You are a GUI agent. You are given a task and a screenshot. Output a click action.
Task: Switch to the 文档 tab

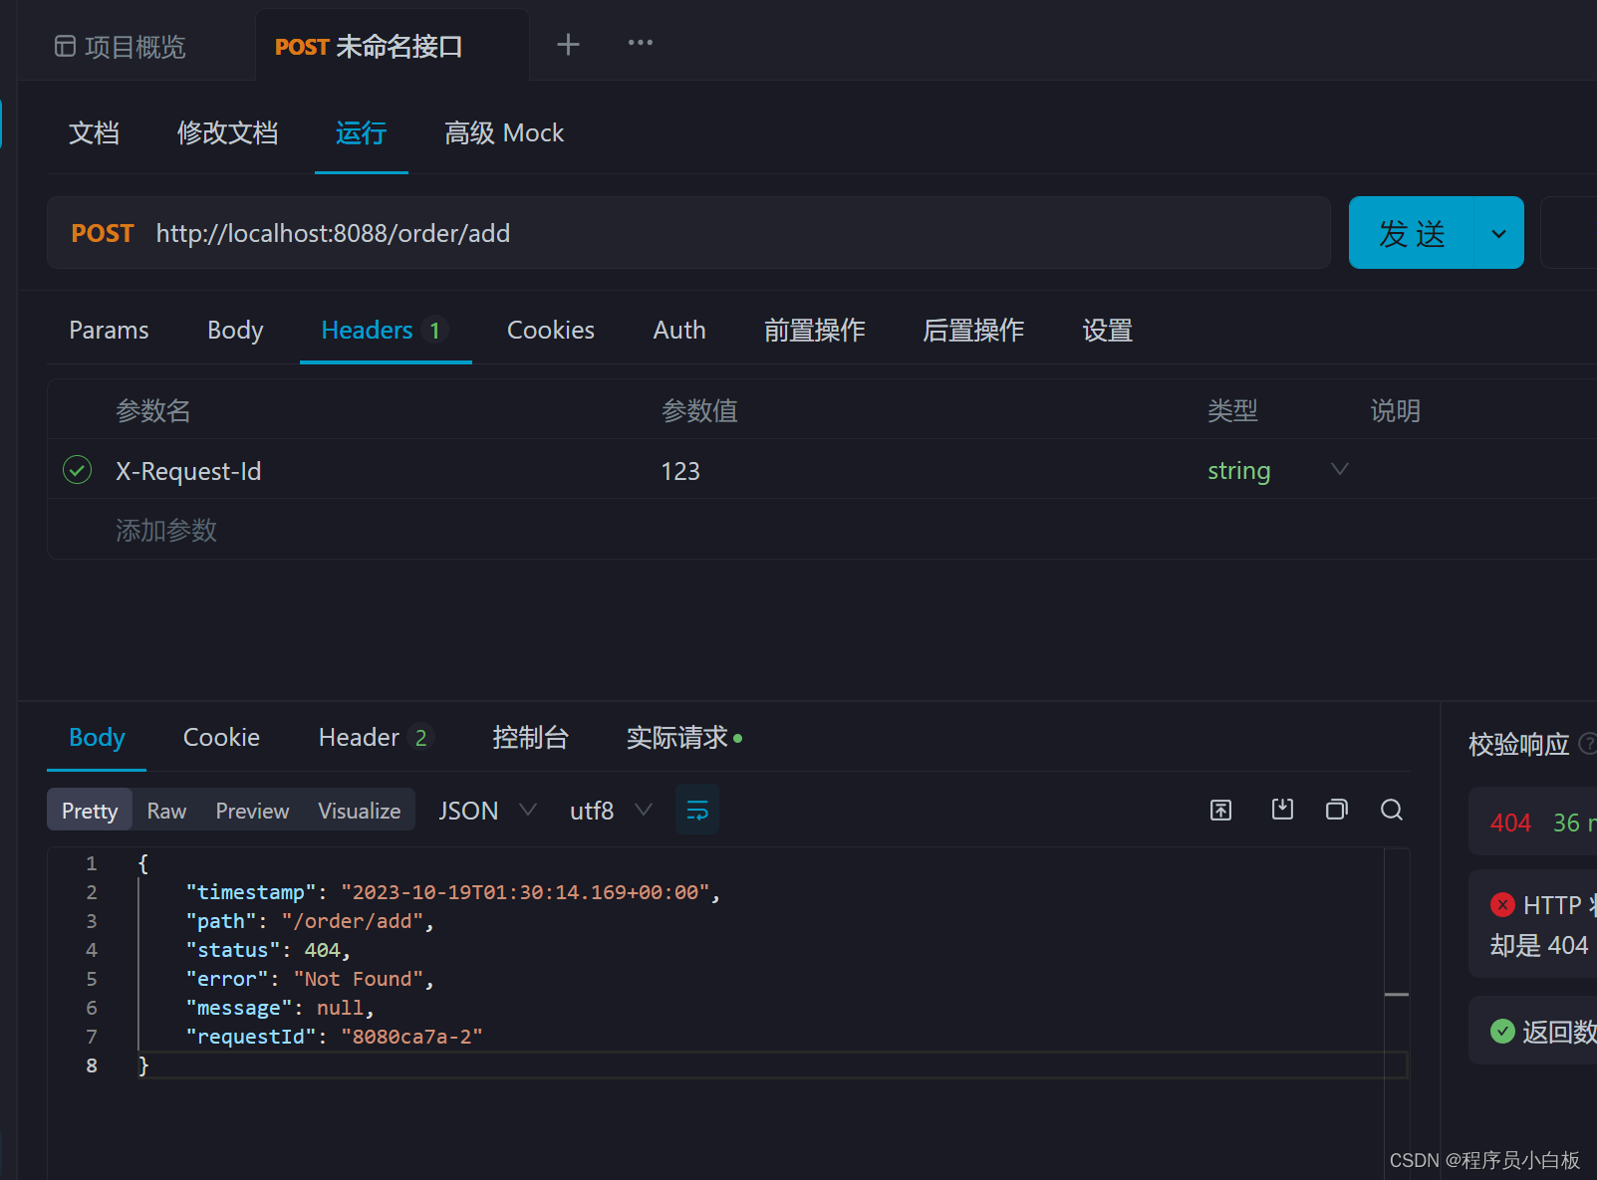[x=94, y=133]
